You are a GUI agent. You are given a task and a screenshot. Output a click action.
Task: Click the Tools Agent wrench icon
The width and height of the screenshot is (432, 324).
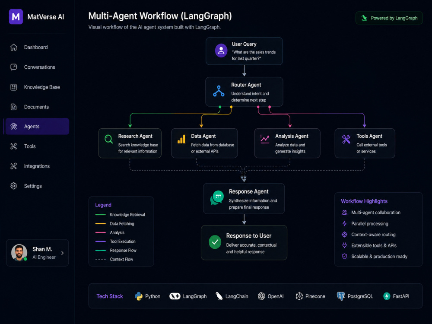point(346,139)
